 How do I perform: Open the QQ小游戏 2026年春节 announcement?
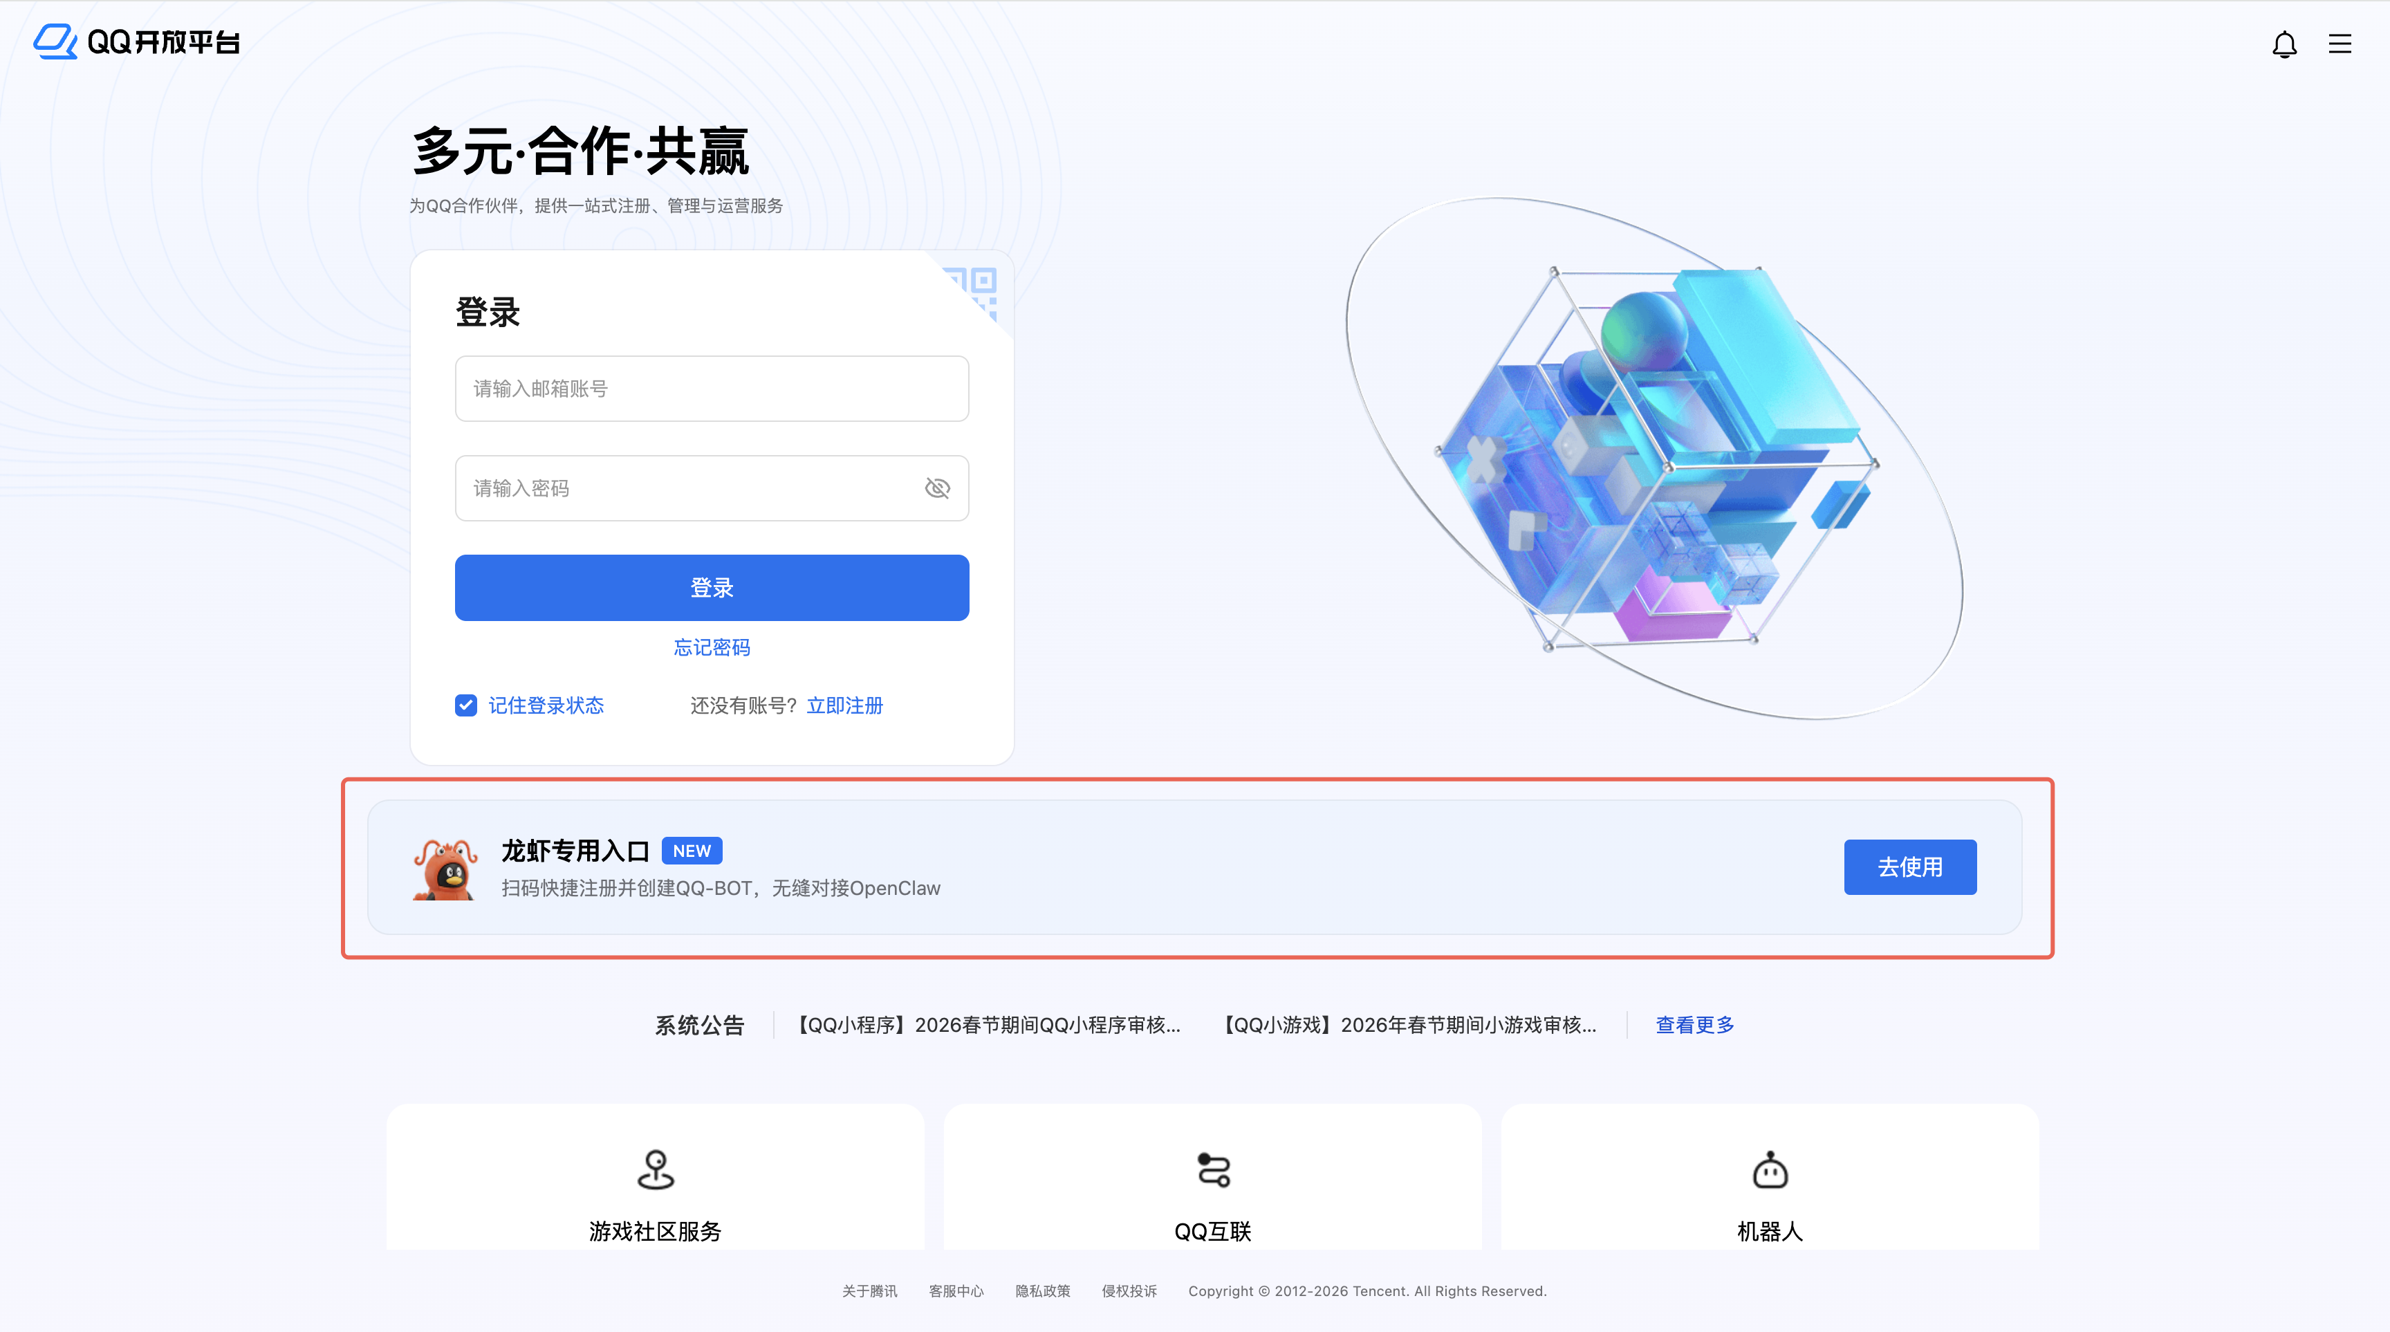pyautogui.click(x=1409, y=1025)
